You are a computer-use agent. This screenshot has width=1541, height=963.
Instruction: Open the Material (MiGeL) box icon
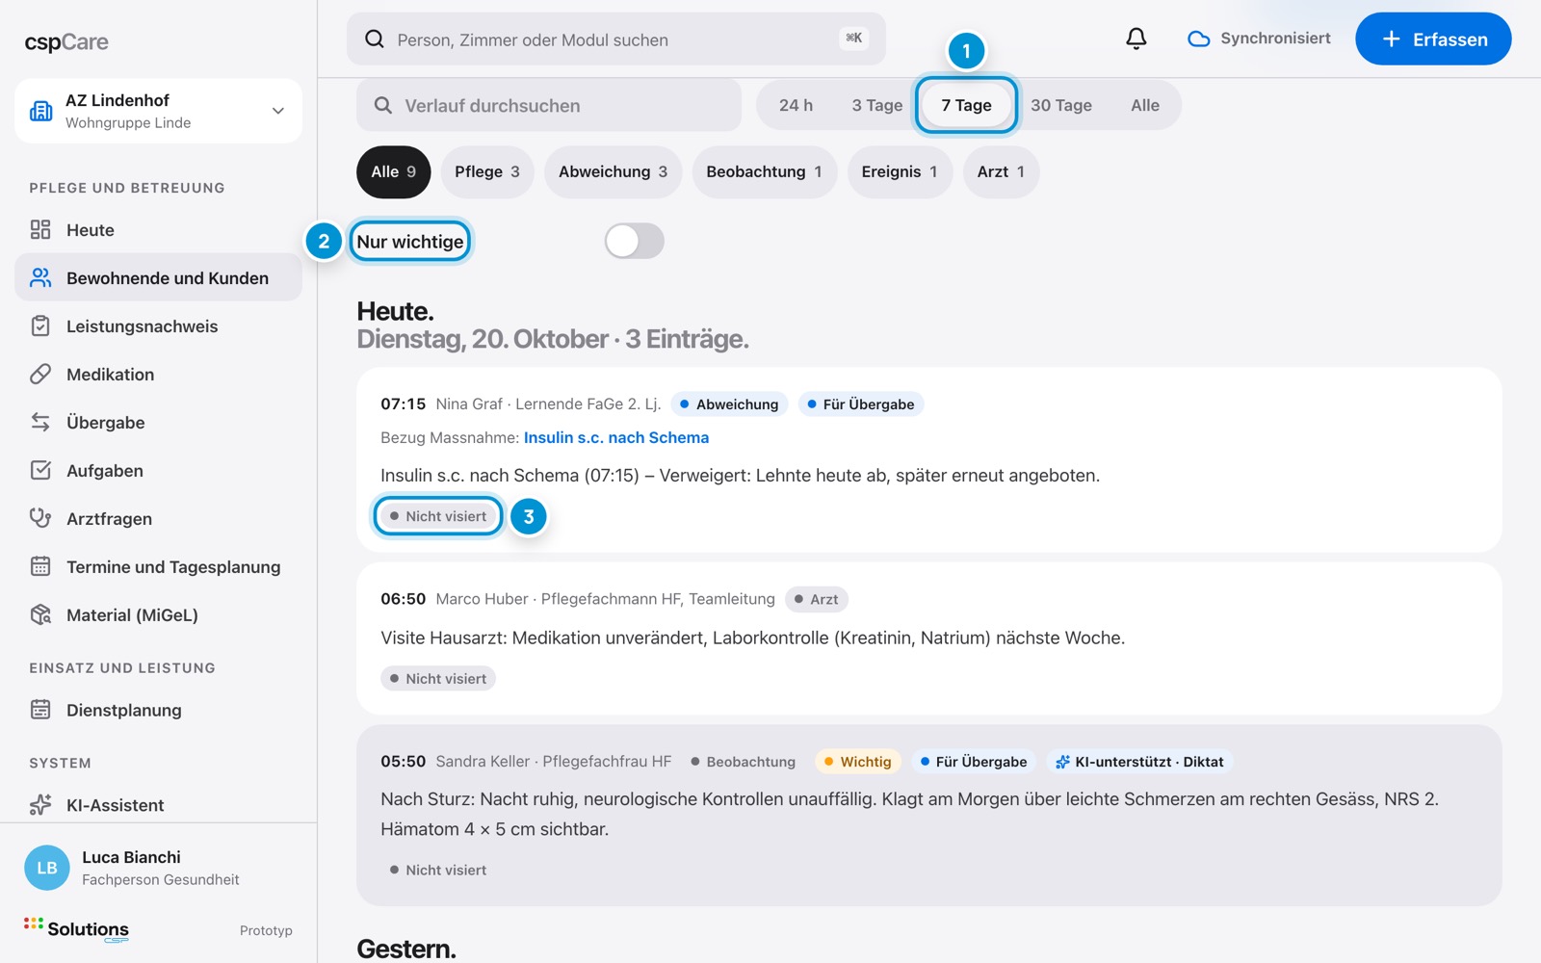point(40,614)
